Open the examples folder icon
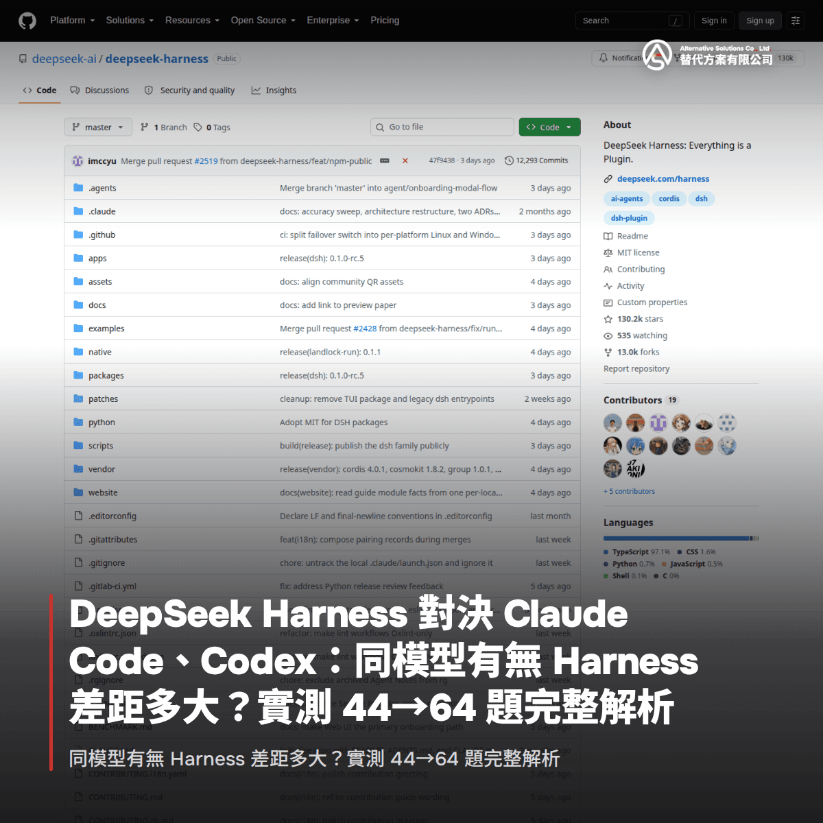The height and width of the screenshot is (823, 823). (78, 329)
